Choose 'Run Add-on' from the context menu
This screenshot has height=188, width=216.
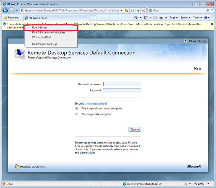point(39,27)
